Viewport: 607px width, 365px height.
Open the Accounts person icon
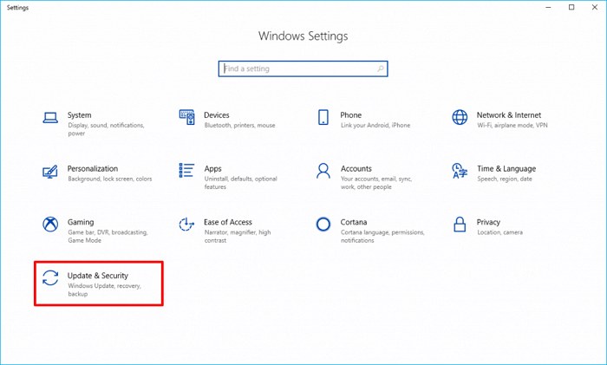tap(323, 171)
